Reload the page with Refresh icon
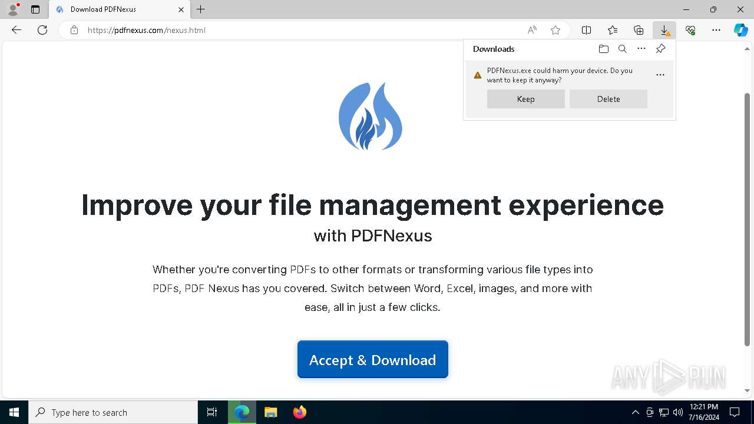The width and height of the screenshot is (754, 424). pos(42,30)
